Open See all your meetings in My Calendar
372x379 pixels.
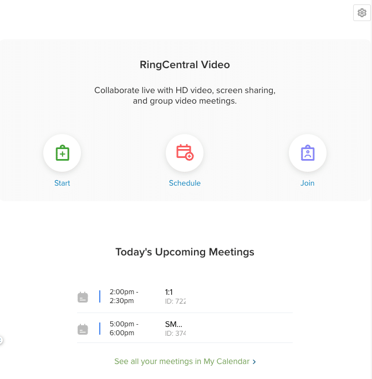182,361
